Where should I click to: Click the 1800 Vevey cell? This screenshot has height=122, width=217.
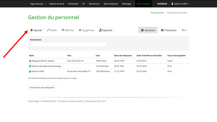tap(101, 61)
